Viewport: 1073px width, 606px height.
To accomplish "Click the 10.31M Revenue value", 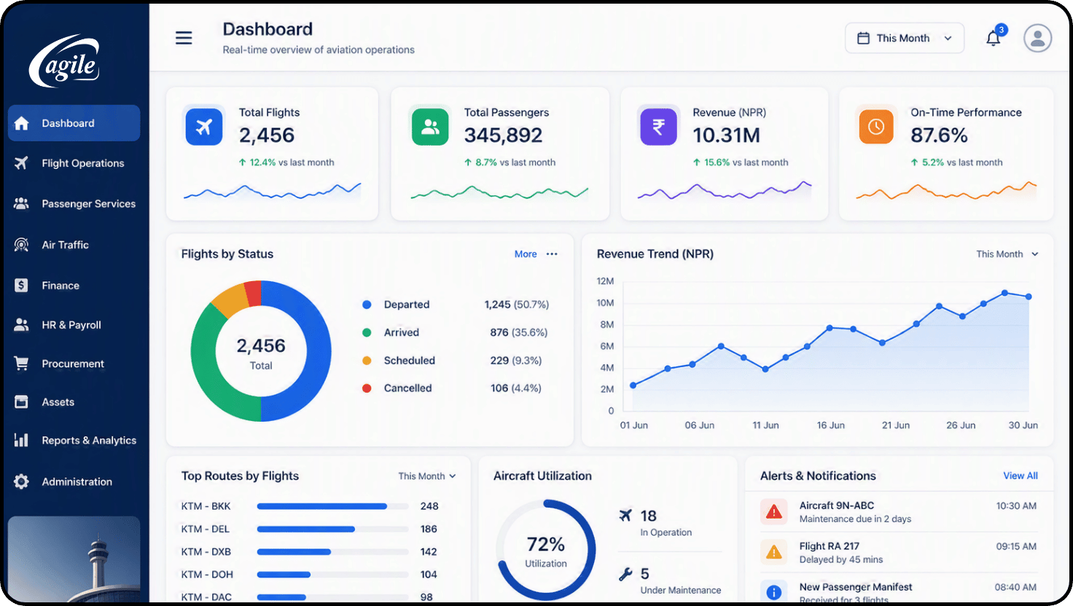I will pos(726,135).
